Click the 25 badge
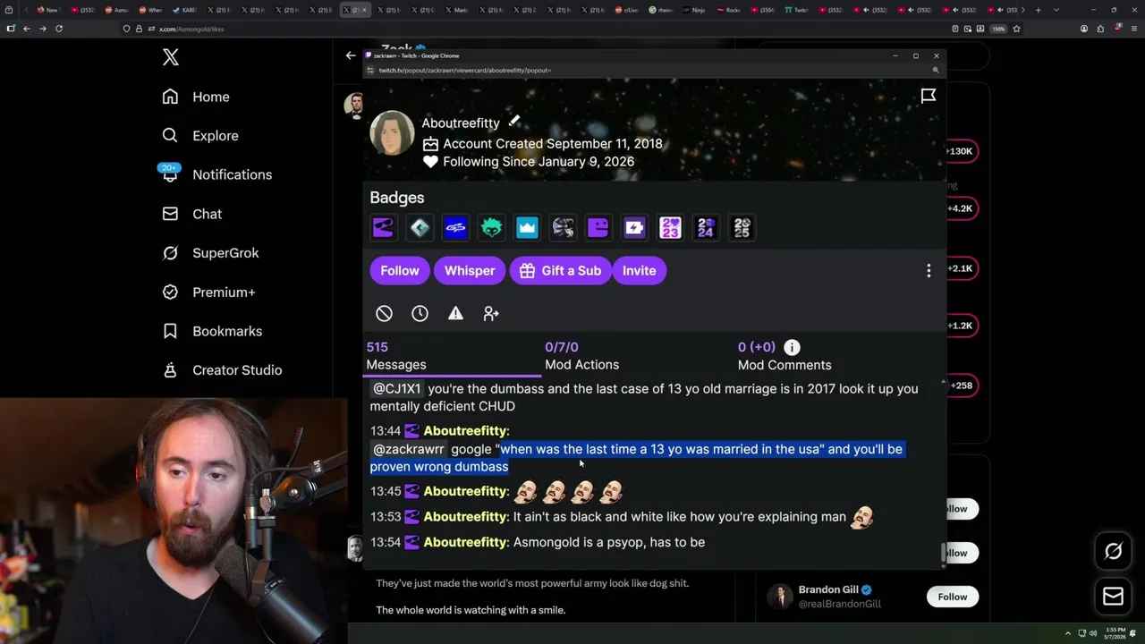 click(x=742, y=228)
